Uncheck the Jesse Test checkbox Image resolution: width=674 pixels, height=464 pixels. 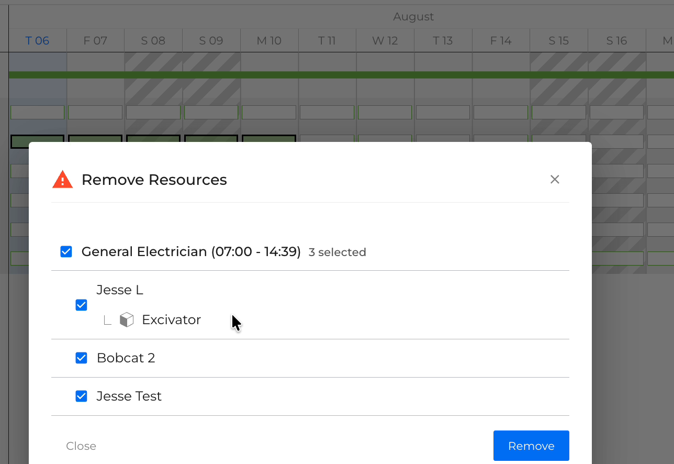81,396
